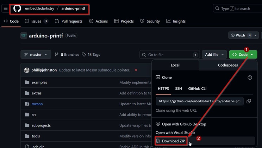
Task: Click the meson submodule folder icon
Action: [x=27, y=104]
